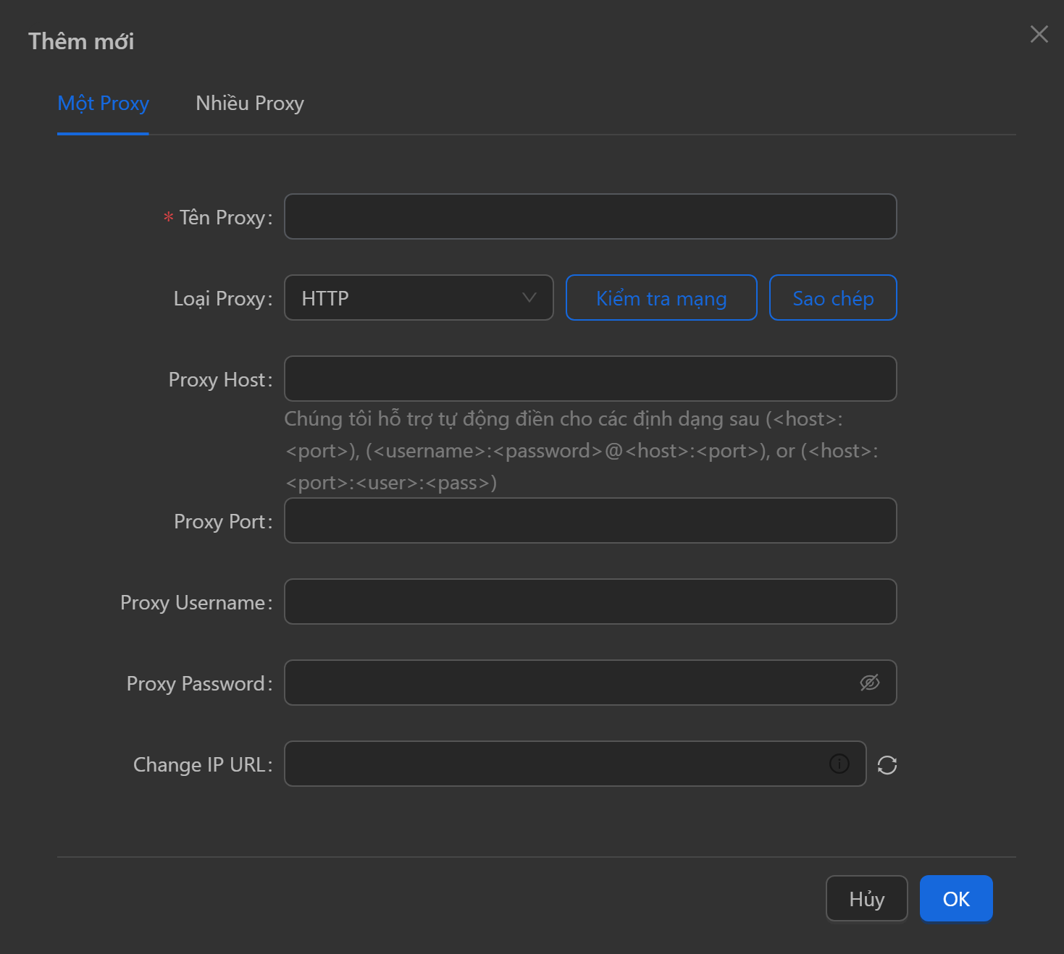Image resolution: width=1064 pixels, height=954 pixels.
Task: Click the Tên Proxy input field
Action: [590, 216]
